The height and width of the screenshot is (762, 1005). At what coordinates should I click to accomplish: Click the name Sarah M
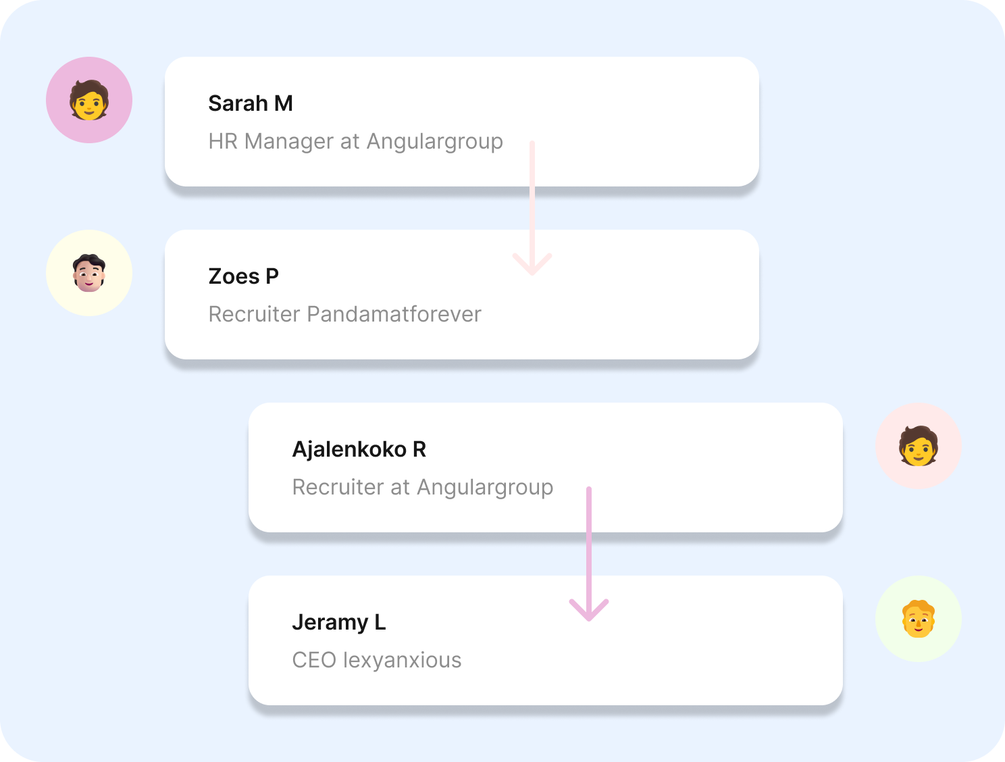click(251, 103)
